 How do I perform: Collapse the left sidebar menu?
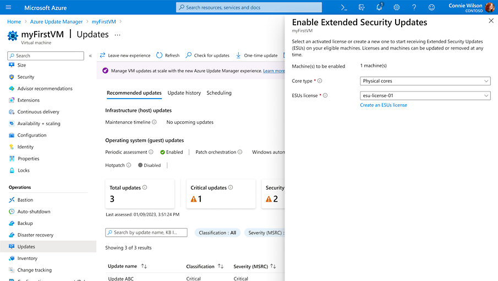[x=91, y=56]
